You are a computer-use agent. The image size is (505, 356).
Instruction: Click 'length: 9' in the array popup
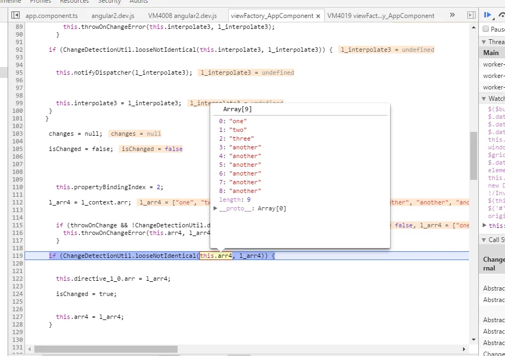(235, 200)
